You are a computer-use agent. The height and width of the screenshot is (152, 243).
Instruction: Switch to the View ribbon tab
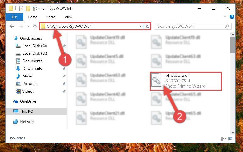click(69, 17)
